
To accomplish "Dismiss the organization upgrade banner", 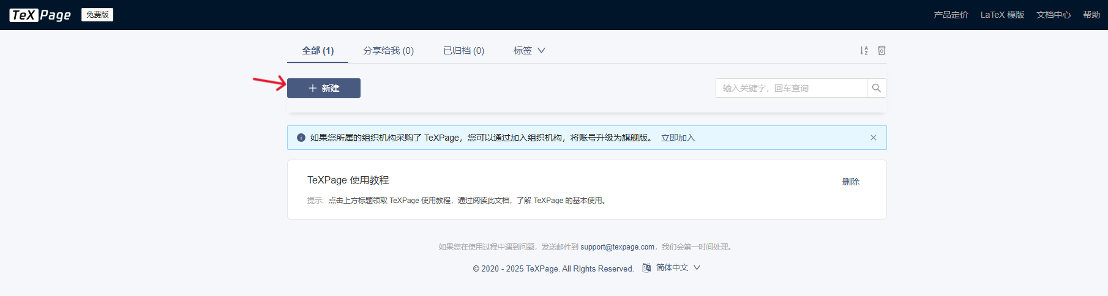I will point(874,138).
